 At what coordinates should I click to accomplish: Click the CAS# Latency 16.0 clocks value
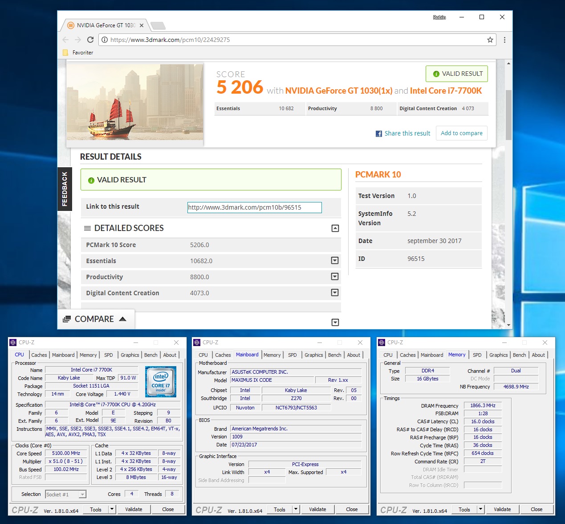click(x=483, y=421)
